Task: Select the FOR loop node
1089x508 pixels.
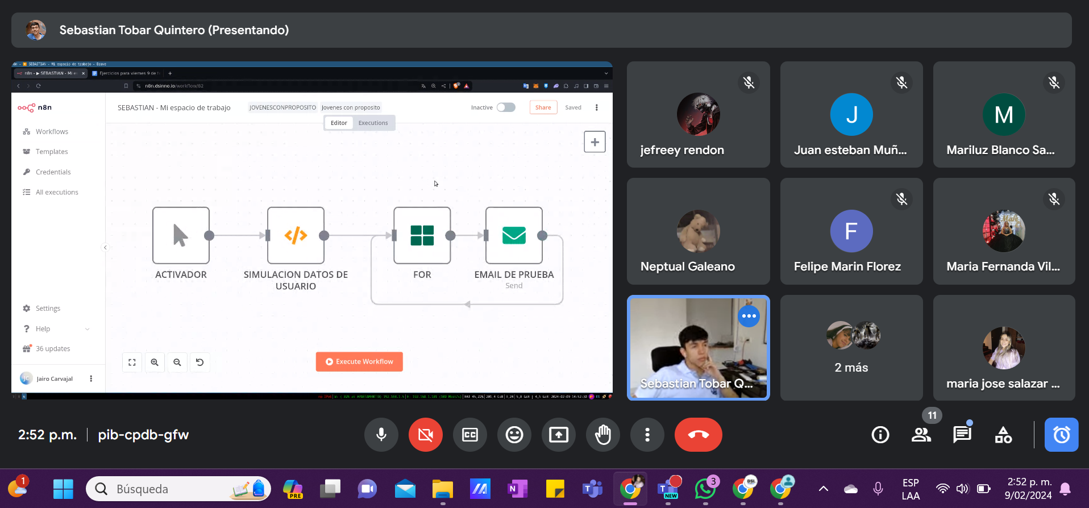Action: coord(422,235)
